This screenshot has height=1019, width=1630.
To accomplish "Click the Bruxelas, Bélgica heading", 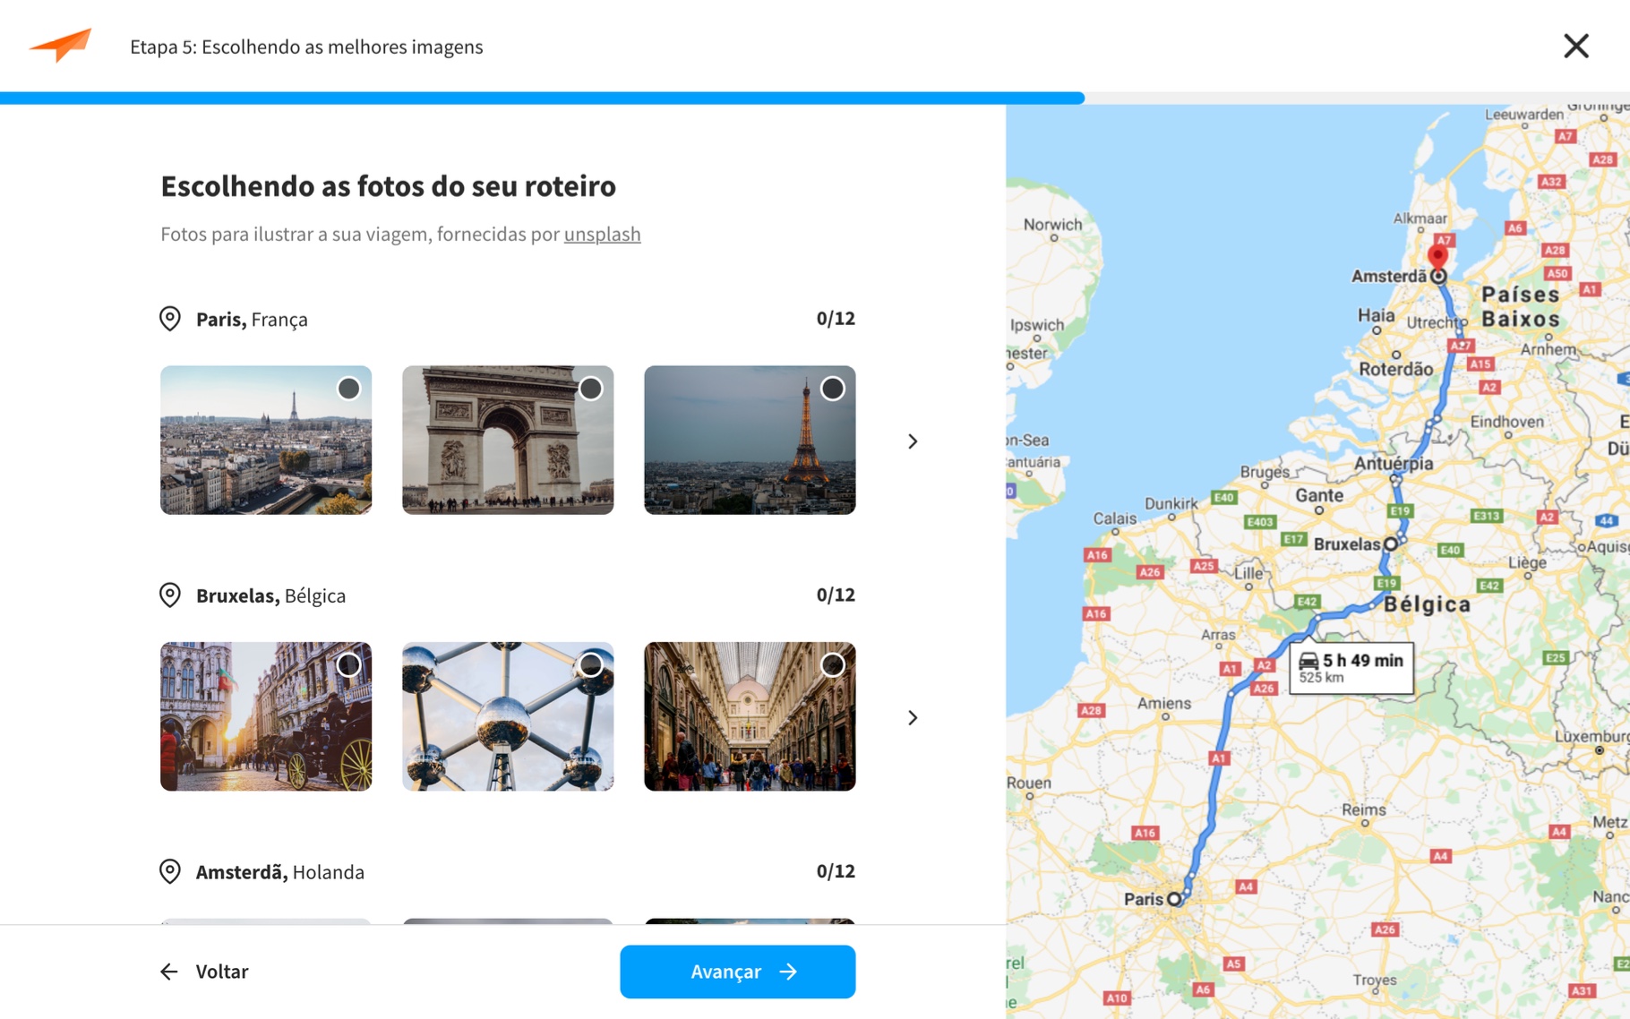I will pos(270,595).
